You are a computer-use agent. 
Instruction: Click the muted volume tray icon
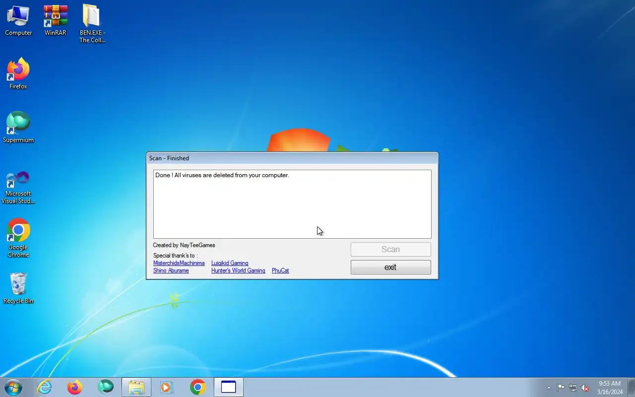(x=585, y=388)
